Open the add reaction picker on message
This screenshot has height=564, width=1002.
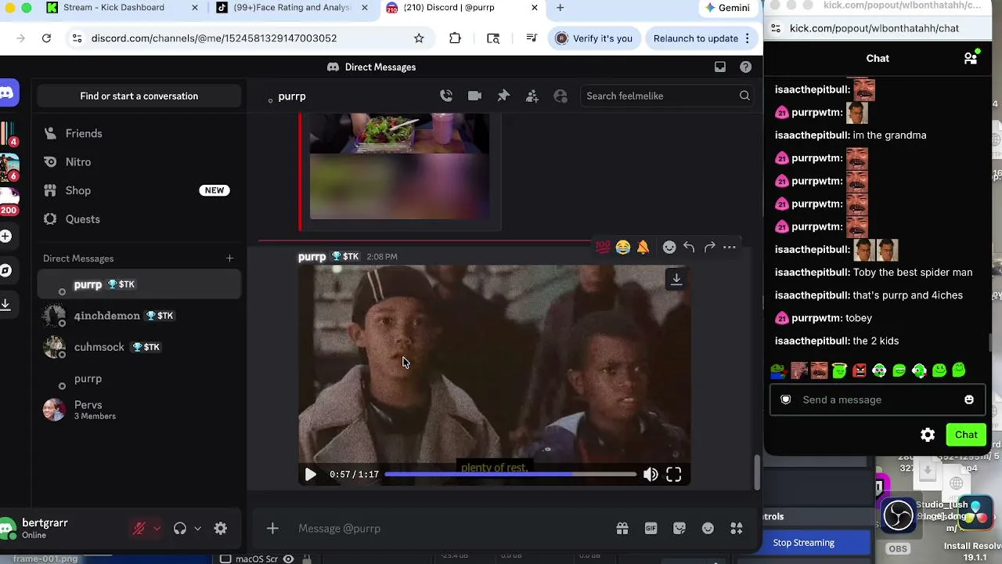point(669,248)
